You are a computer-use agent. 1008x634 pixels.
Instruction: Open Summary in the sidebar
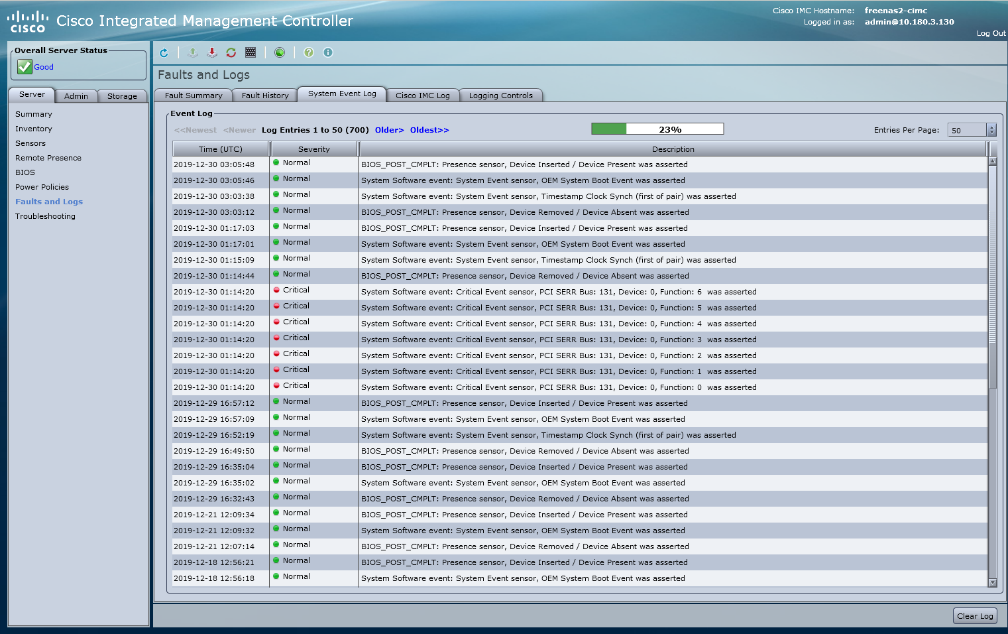pyautogui.click(x=34, y=114)
